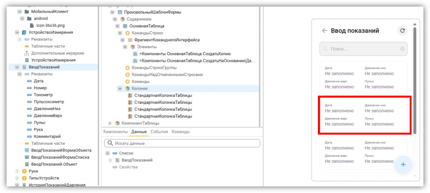Screen dimensions: 430x193
Task: Open the События tab
Action: [x=159, y=132]
